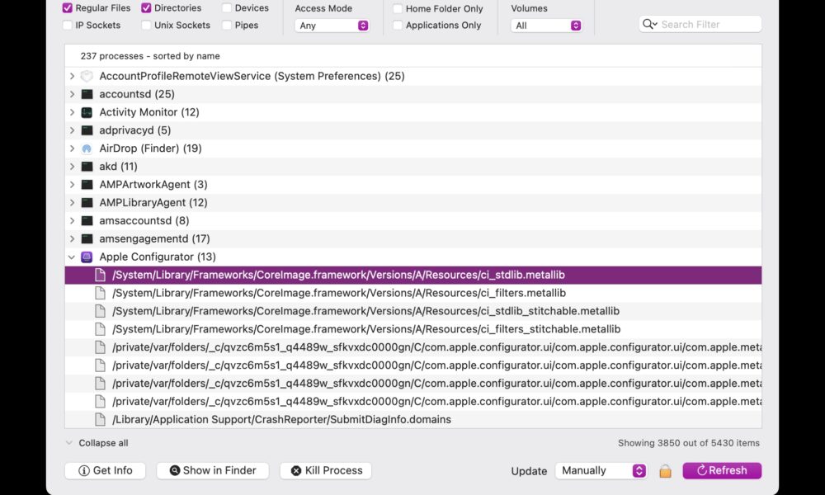Select the ci_filters_stitchable.metallib path
Viewport: 825px width, 495px height.
[366, 329]
